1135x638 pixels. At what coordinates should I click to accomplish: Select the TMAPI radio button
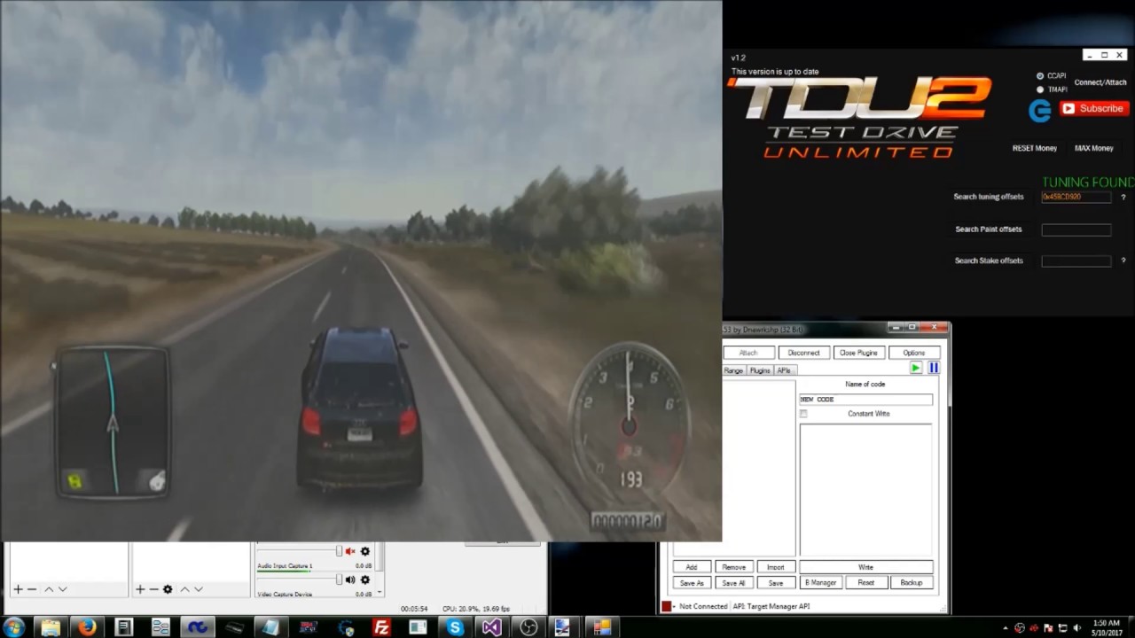coord(1040,89)
